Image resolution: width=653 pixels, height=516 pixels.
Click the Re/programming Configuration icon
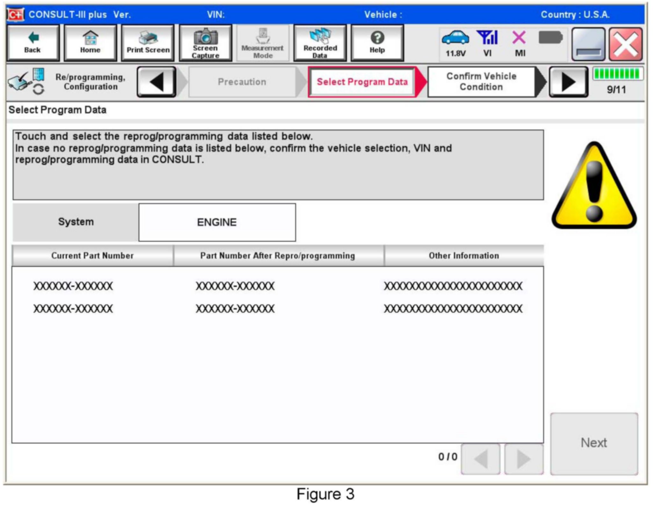(x=26, y=82)
